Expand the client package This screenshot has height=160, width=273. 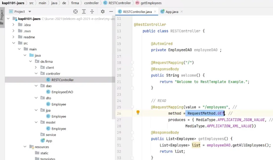coord(36,67)
